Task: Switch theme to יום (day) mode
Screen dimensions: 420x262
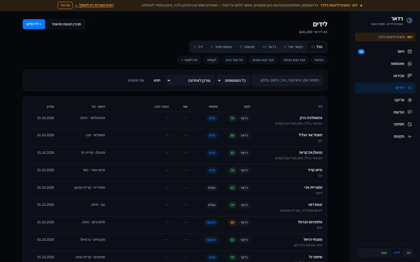Action: click(x=409, y=253)
